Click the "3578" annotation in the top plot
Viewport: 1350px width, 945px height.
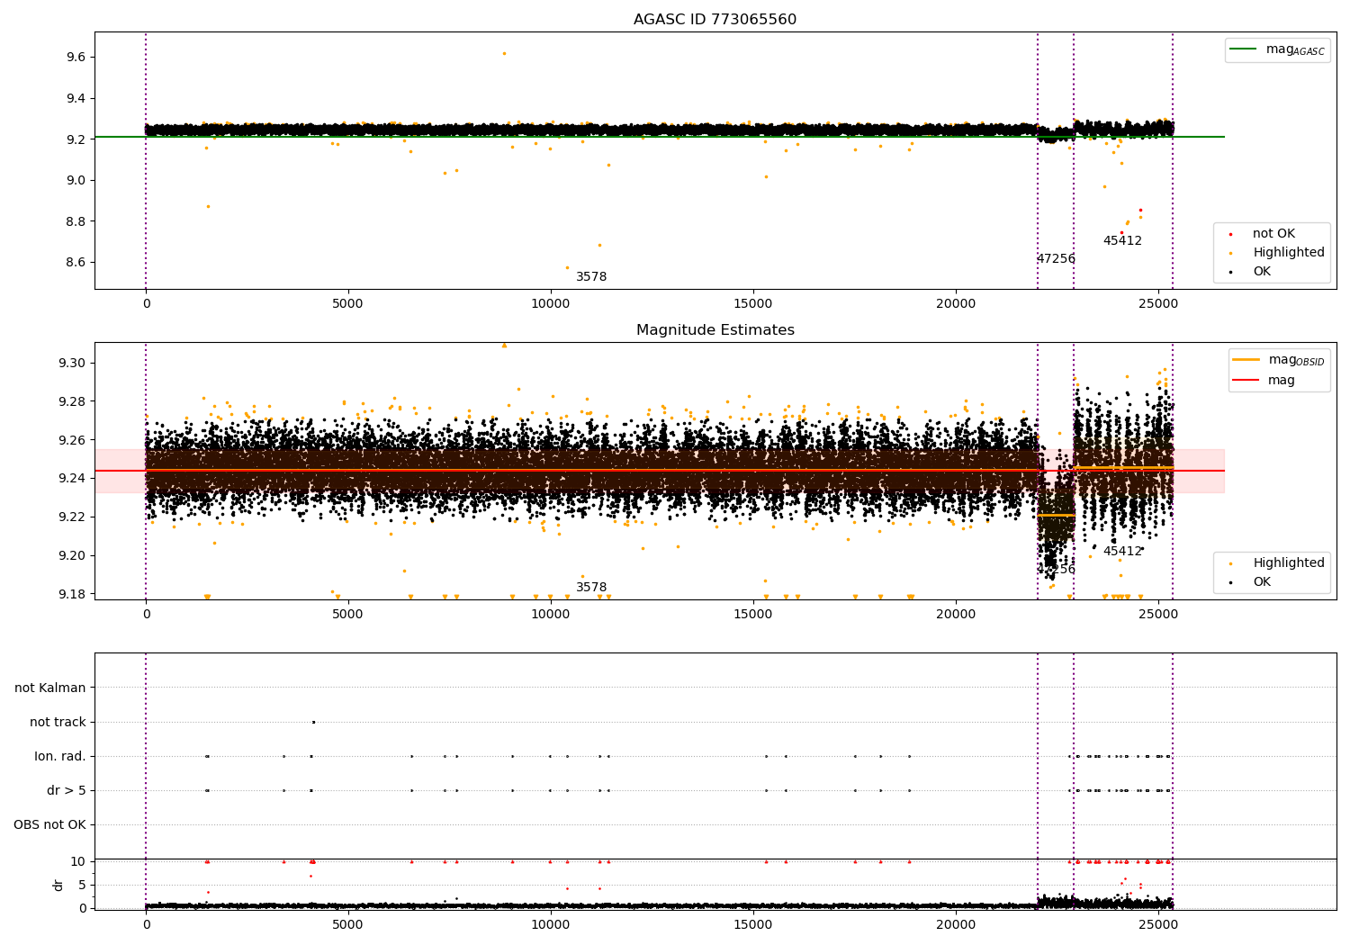(x=591, y=277)
